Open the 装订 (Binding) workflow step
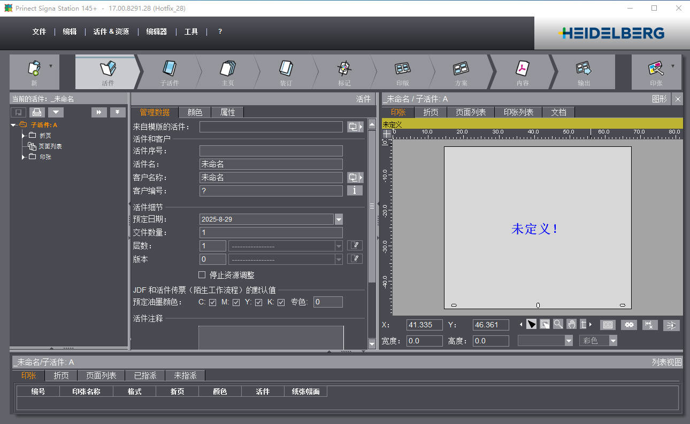 [x=286, y=72]
